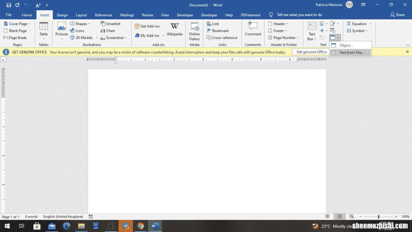Open the Patricia Mworozi account avatar
412x232 pixels.
[x=349, y=5]
